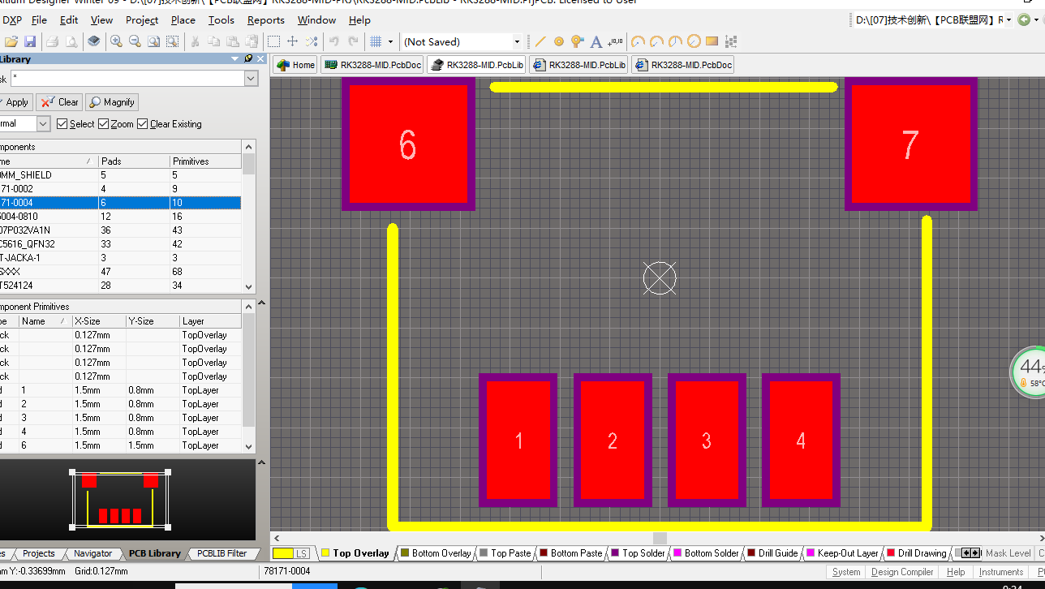Undo the last action
The width and height of the screenshot is (1045, 589).
point(333,41)
